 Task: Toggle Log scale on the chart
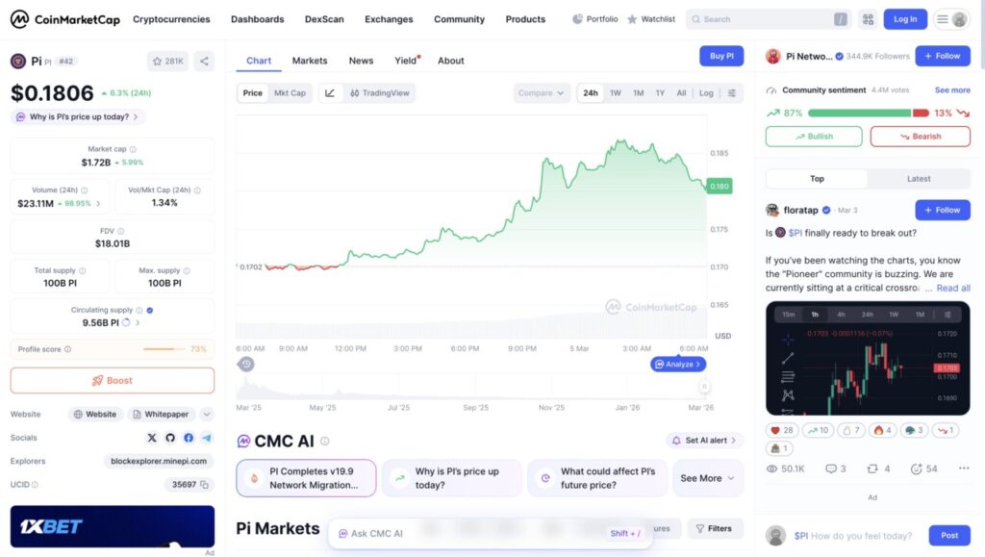[706, 93]
